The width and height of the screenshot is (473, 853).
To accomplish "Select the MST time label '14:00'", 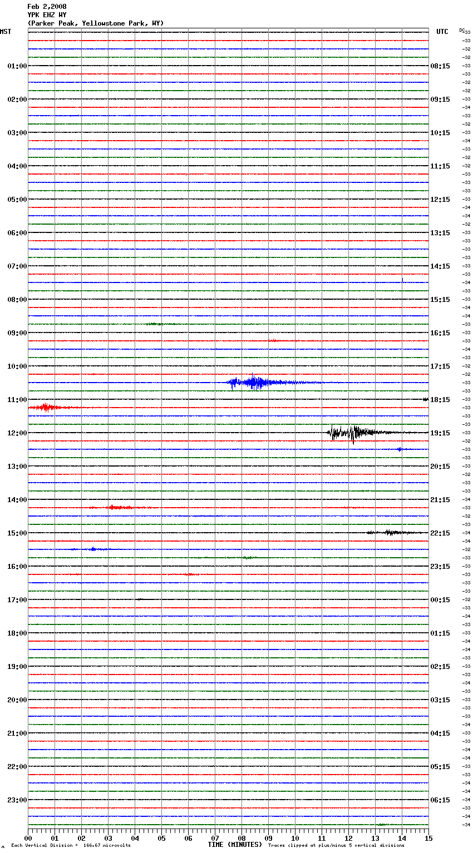I will tap(17, 500).
